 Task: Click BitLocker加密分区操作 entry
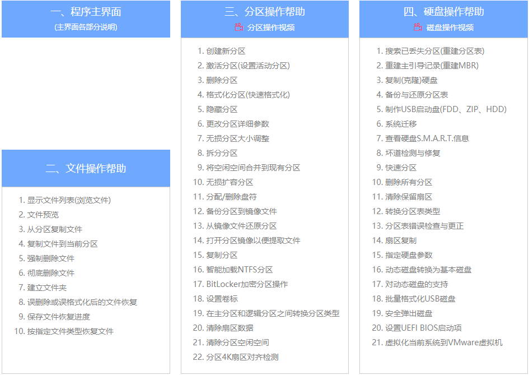[x=247, y=284]
